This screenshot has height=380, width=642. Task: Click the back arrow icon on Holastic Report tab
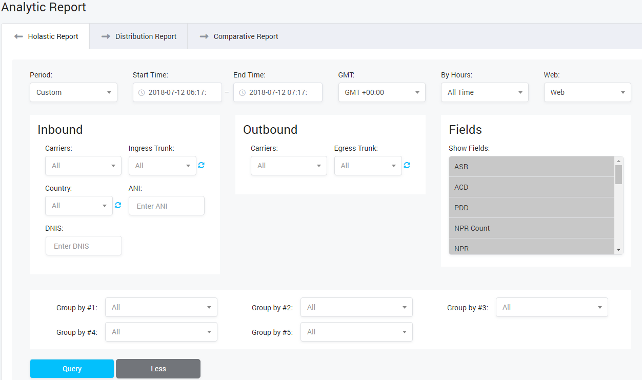click(x=19, y=36)
